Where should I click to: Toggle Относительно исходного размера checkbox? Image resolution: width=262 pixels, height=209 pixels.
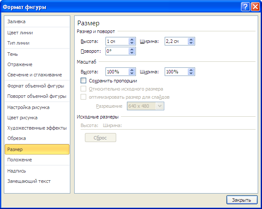(x=84, y=89)
